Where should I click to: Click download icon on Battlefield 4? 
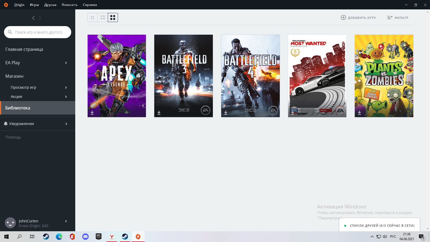click(x=226, y=113)
